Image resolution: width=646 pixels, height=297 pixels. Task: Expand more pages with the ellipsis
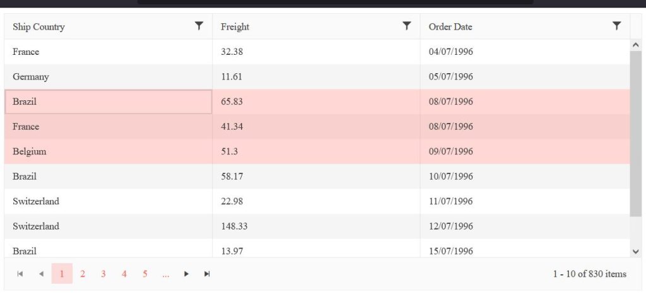click(x=165, y=274)
